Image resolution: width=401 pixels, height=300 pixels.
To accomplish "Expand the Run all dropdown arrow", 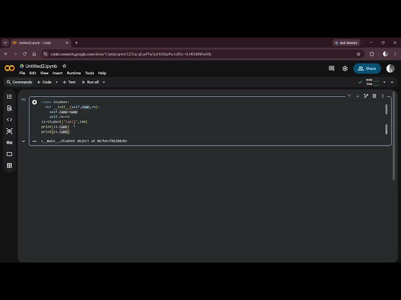I will 104,82.
